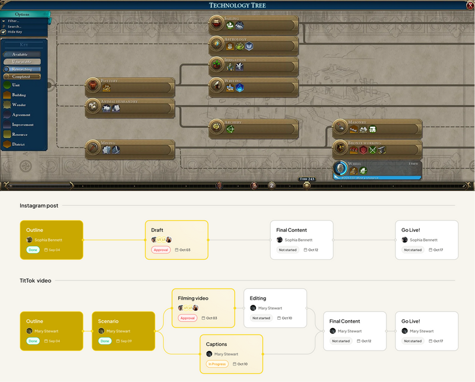
Task: Click the Completed key entry
Action: coord(22,77)
